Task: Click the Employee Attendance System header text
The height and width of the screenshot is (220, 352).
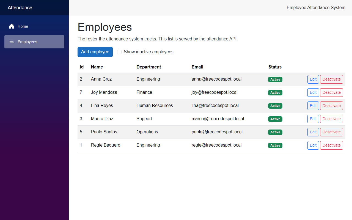Action: pos(316,8)
